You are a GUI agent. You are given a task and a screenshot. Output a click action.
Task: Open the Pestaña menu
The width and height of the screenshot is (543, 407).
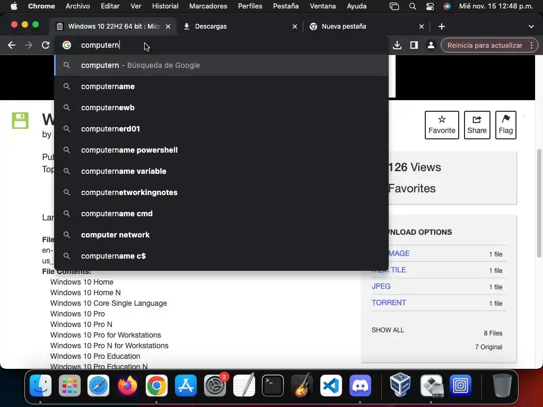(286, 6)
